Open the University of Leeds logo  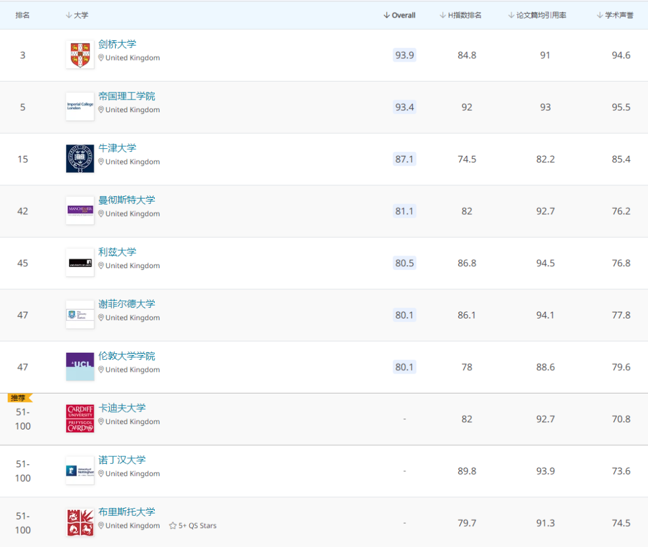tap(80, 263)
